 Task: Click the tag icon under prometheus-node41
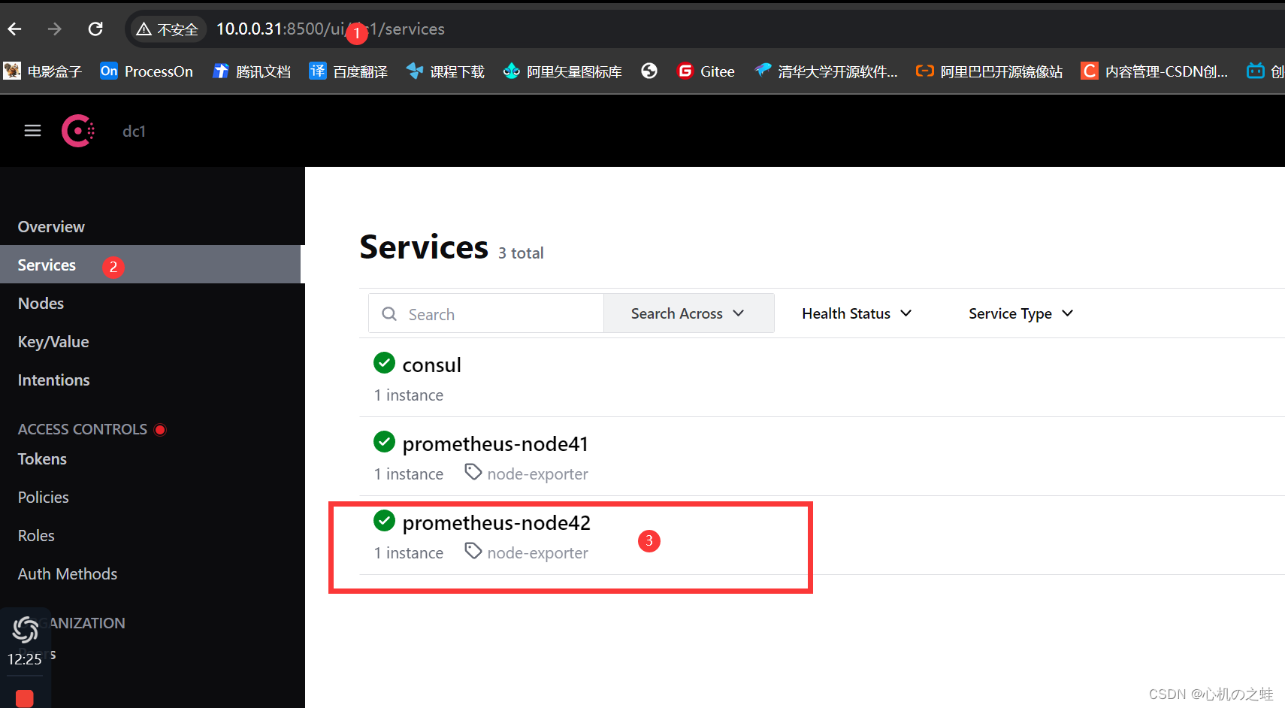point(473,472)
